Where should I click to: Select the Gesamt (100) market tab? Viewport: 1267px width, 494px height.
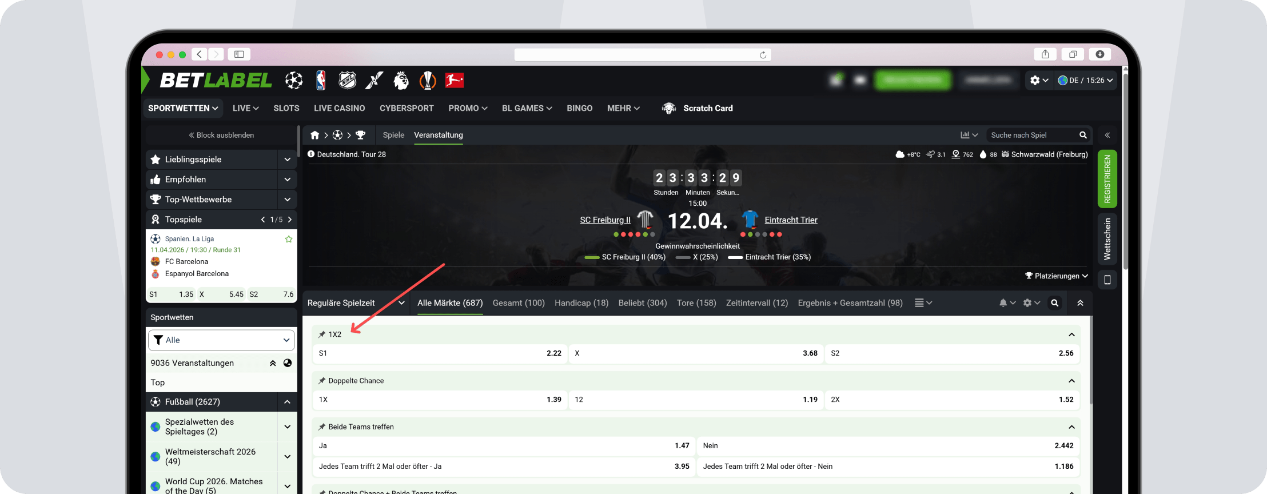click(x=519, y=303)
